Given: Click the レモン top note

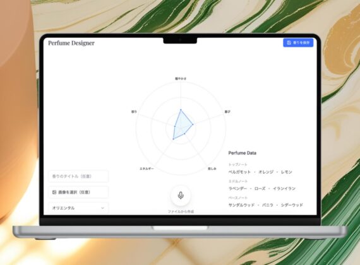Looking at the screenshot, I should point(287,172).
